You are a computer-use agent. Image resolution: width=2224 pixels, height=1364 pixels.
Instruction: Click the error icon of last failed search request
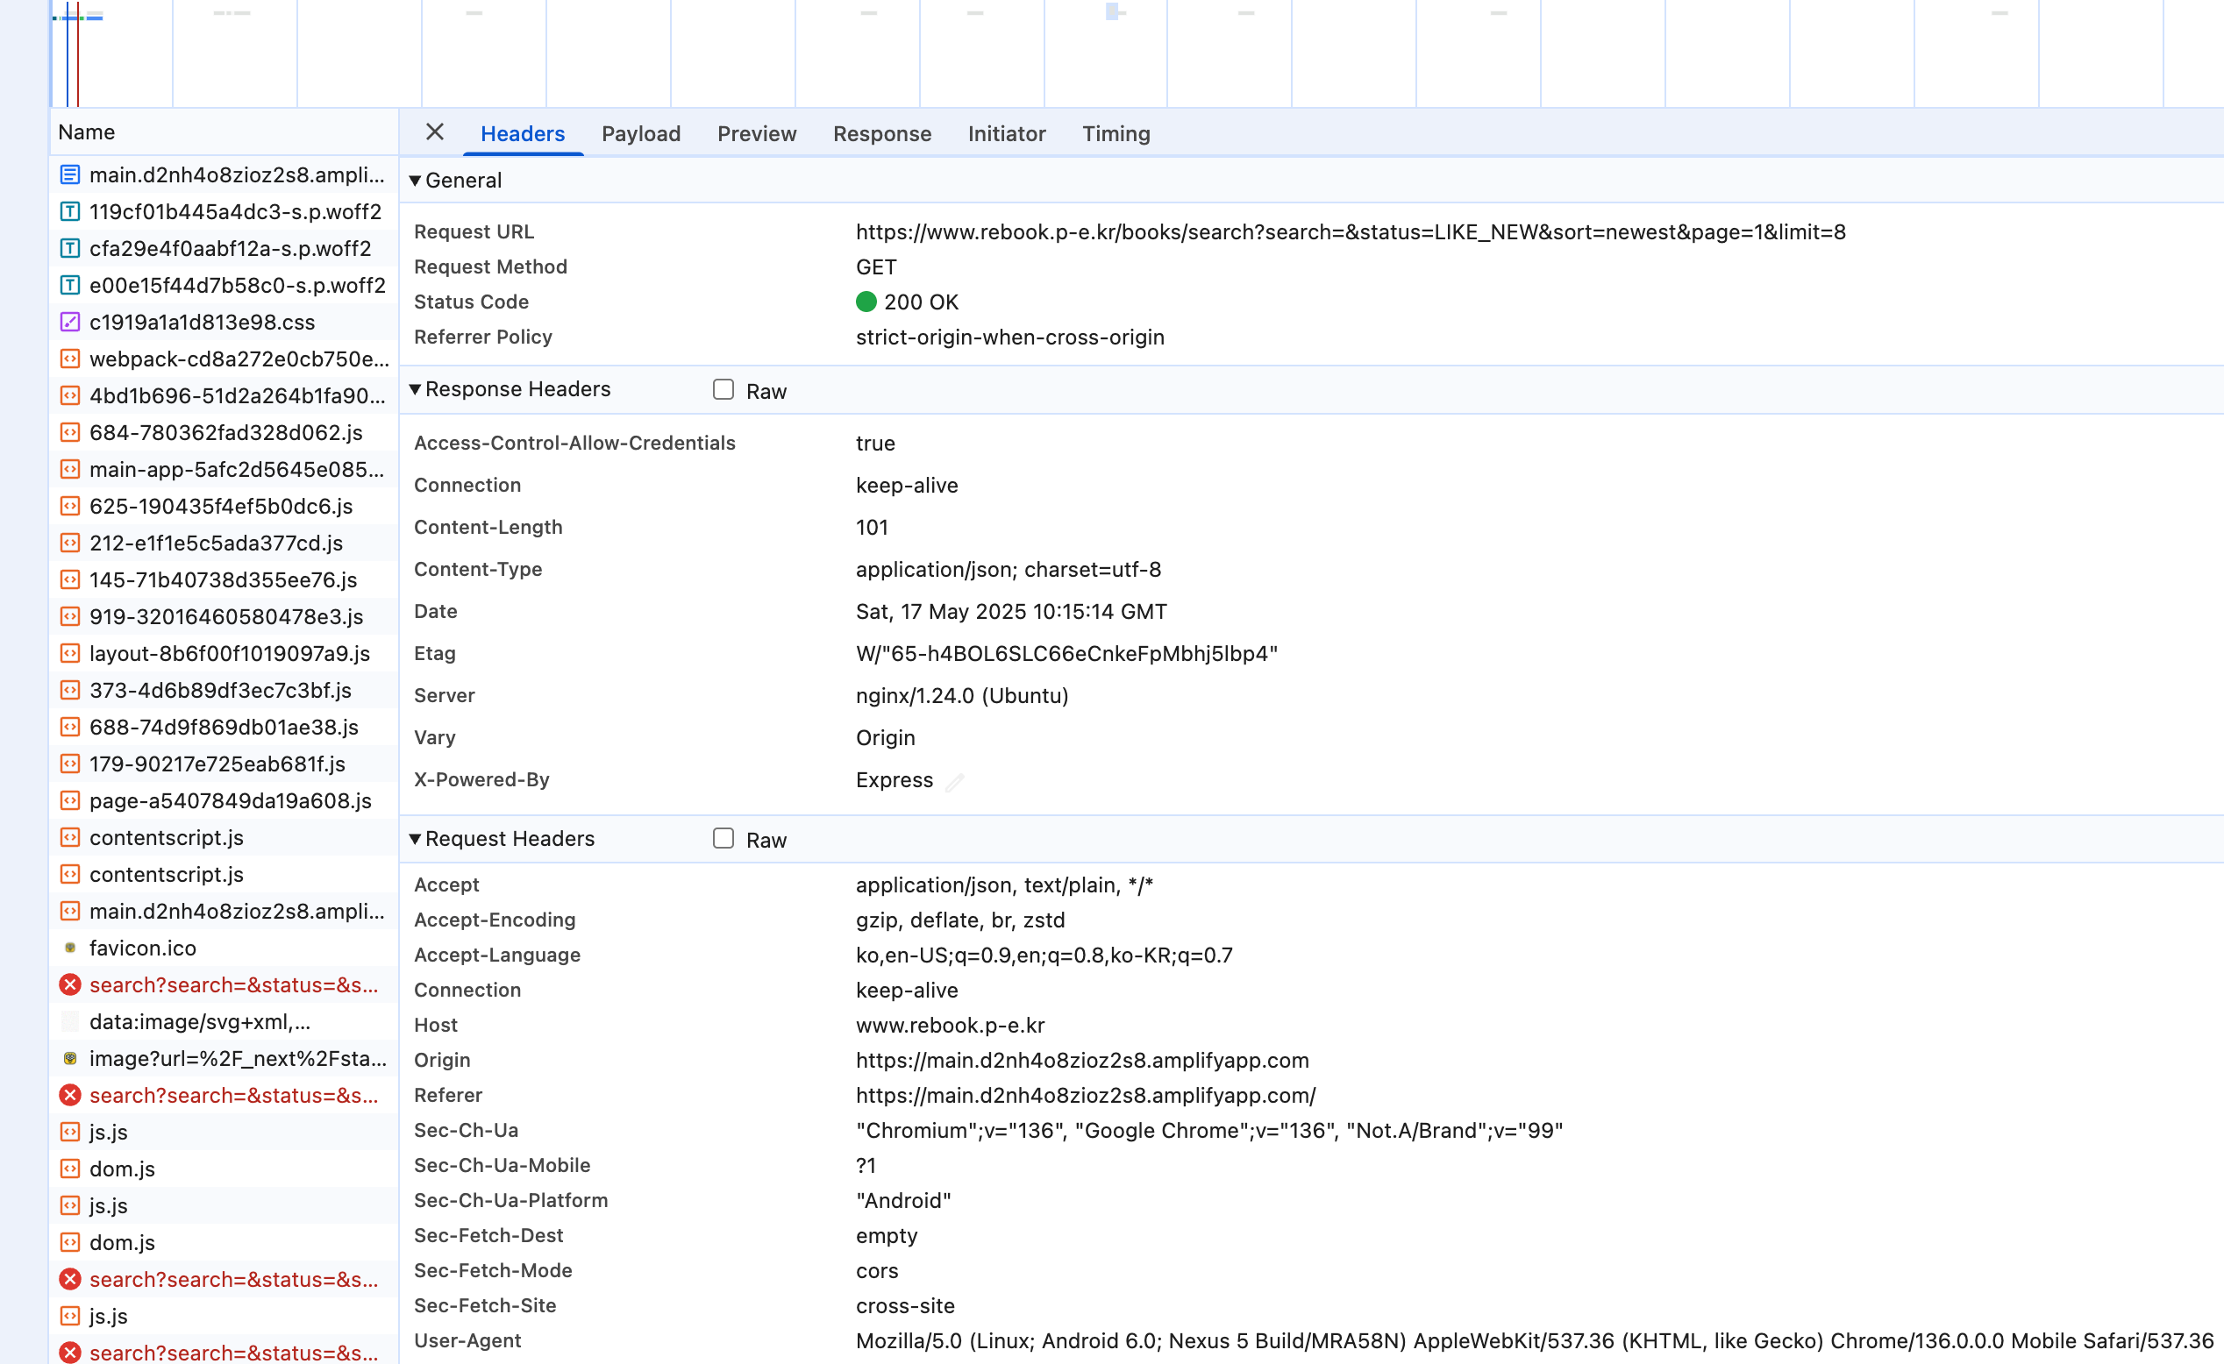click(x=69, y=1353)
